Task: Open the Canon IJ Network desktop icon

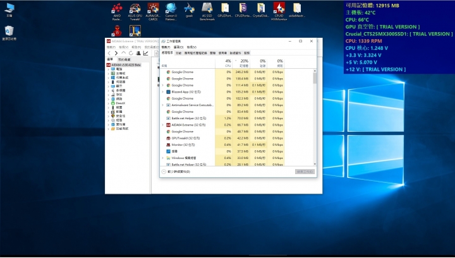Action: click(171, 11)
